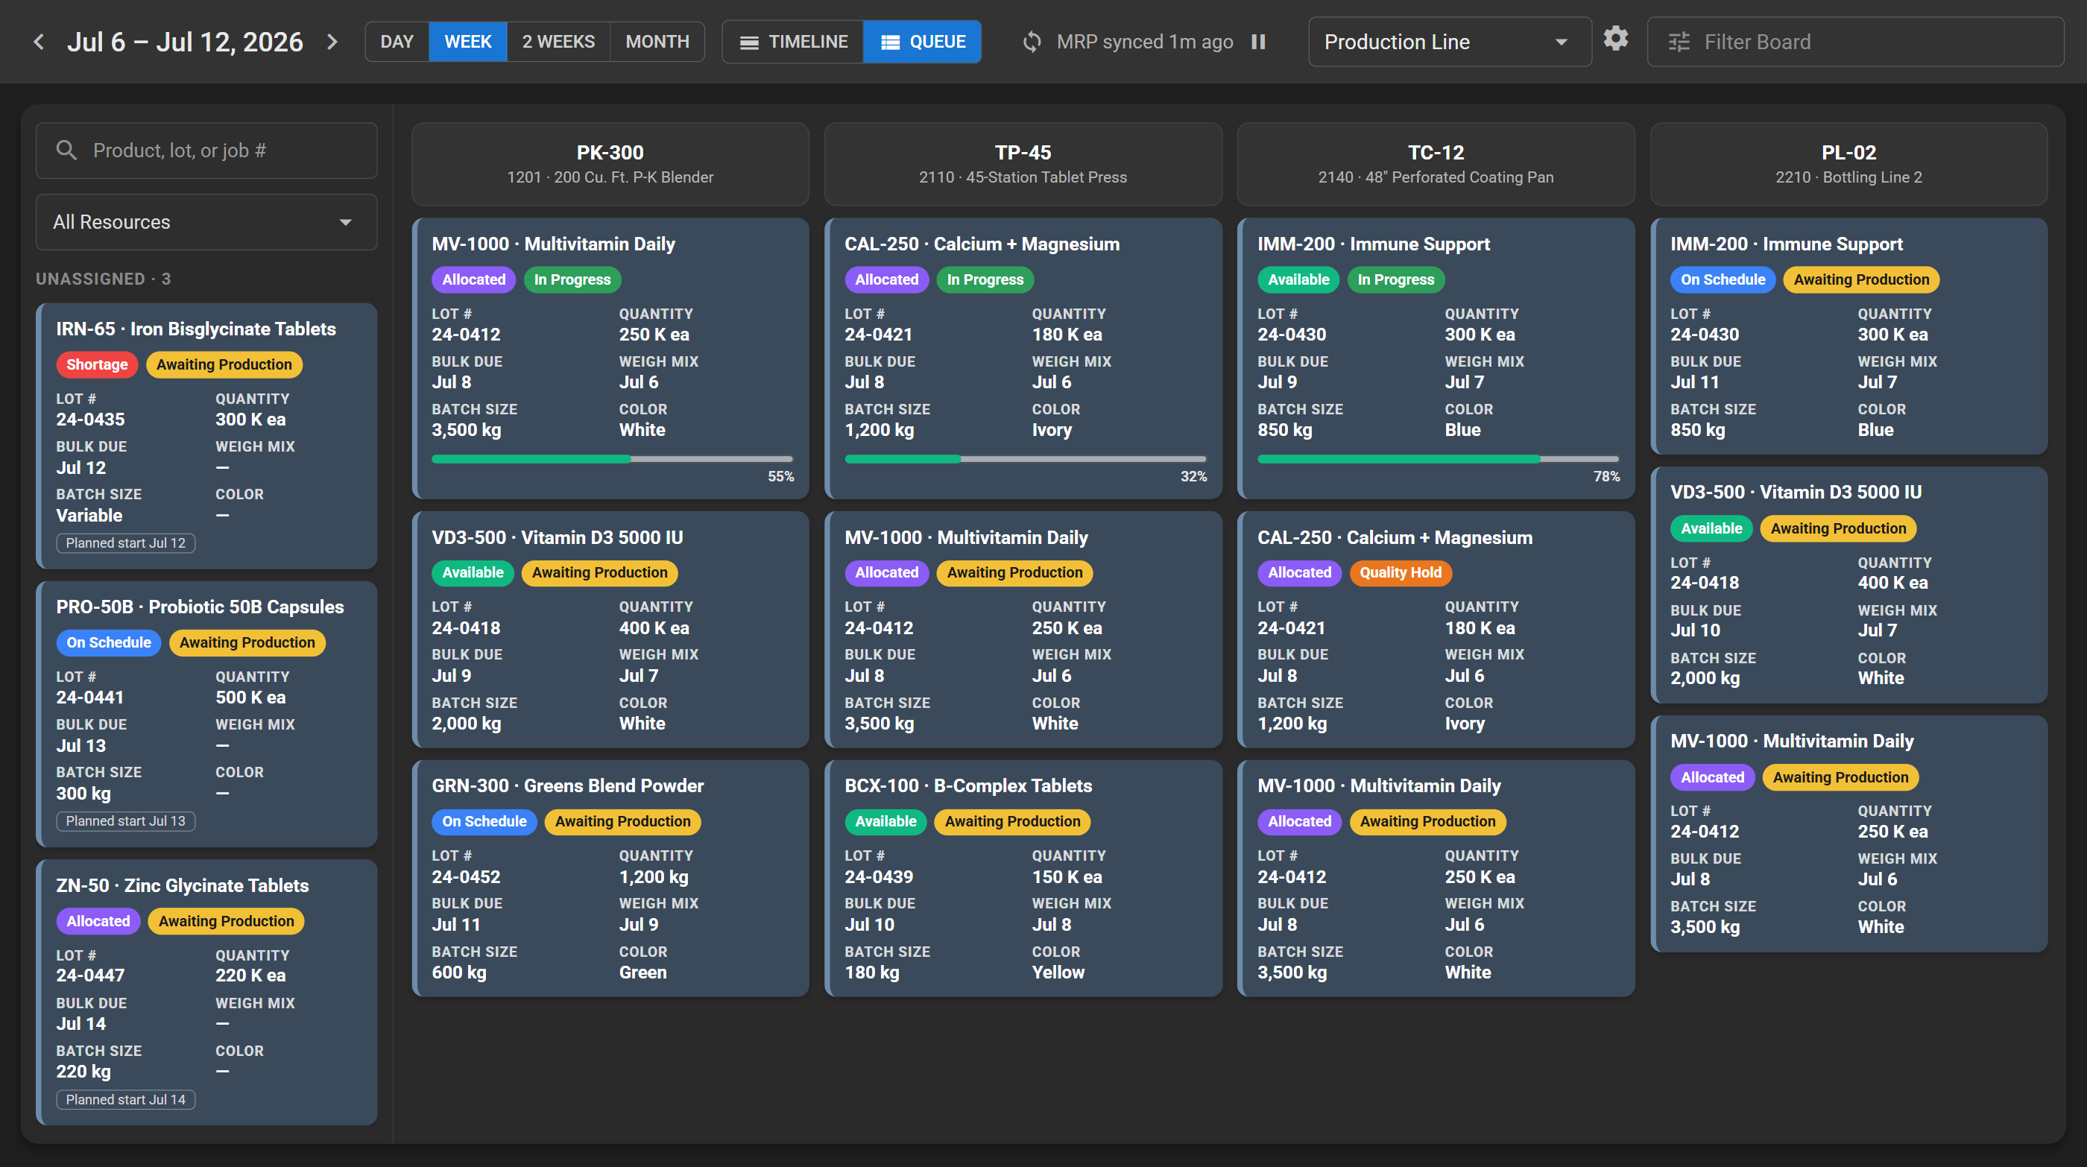The width and height of the screenshot is (2087, 1167).
Task: Click the On Schedule tag on GRN-300
Action: tap(484, 821)
